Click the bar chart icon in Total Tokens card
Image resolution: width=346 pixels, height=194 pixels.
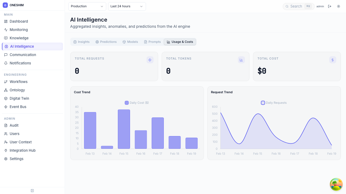pyautogui.click(x=241, y=60)
